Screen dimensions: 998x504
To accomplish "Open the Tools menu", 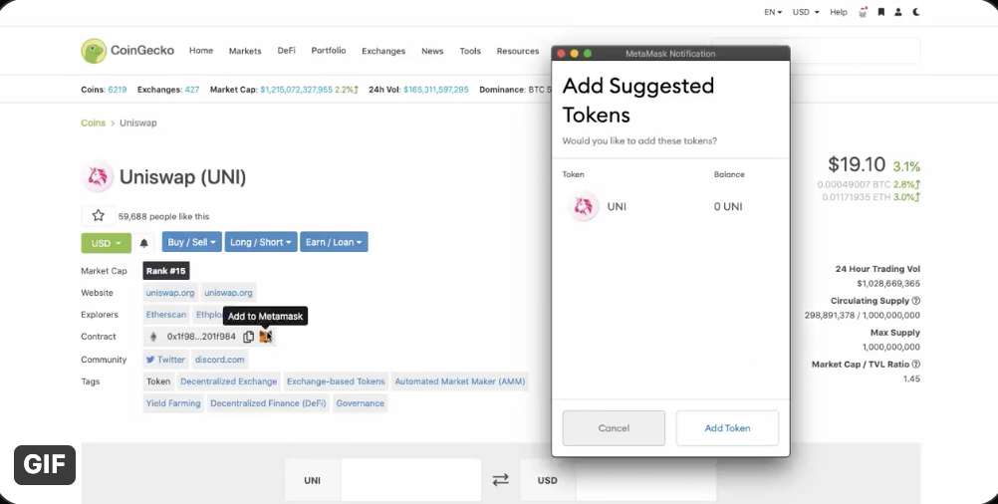I will pyautogui.click(x=470, y=51).
